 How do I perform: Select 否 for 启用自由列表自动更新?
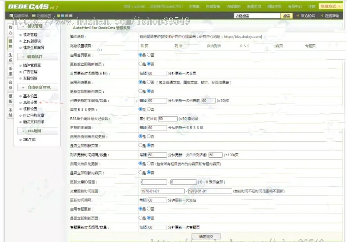(149, 136)
